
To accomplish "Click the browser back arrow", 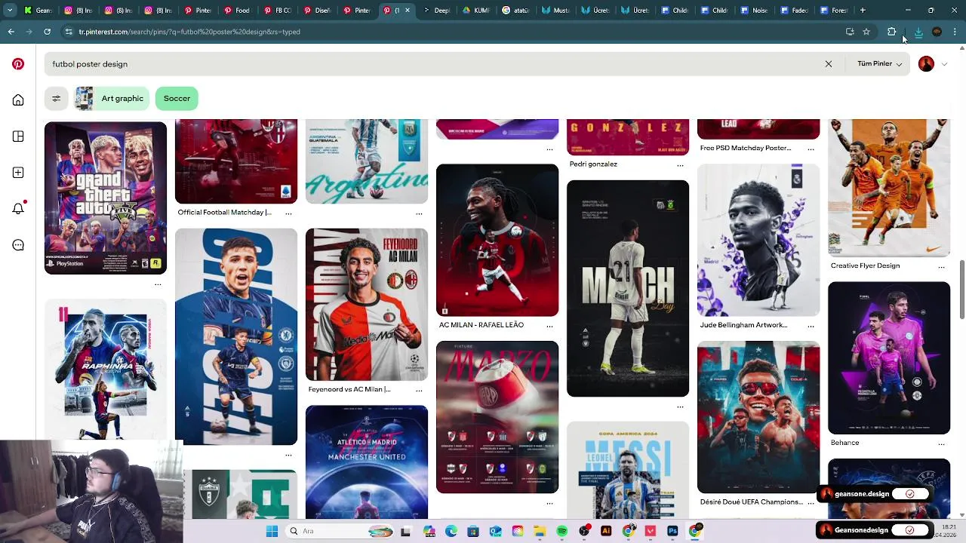I will (x=11, y=32).
